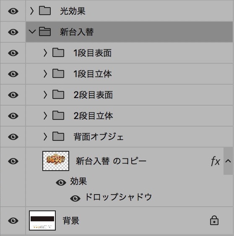The width and height of the screenshot is (234, 236).
Task: Click the 背面オブジェ folder icon
Action: pos(58,136)
